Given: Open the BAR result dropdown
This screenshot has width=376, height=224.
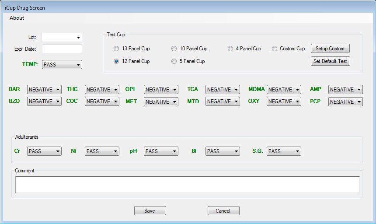Looking at the screenshot, I should click(x=44, y=89).
